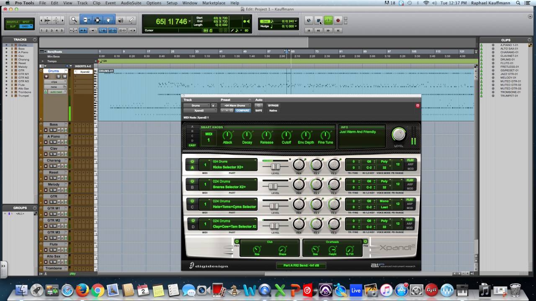
Task: Select the Flute track in Tracks list
Action: [x=21, y=85]
